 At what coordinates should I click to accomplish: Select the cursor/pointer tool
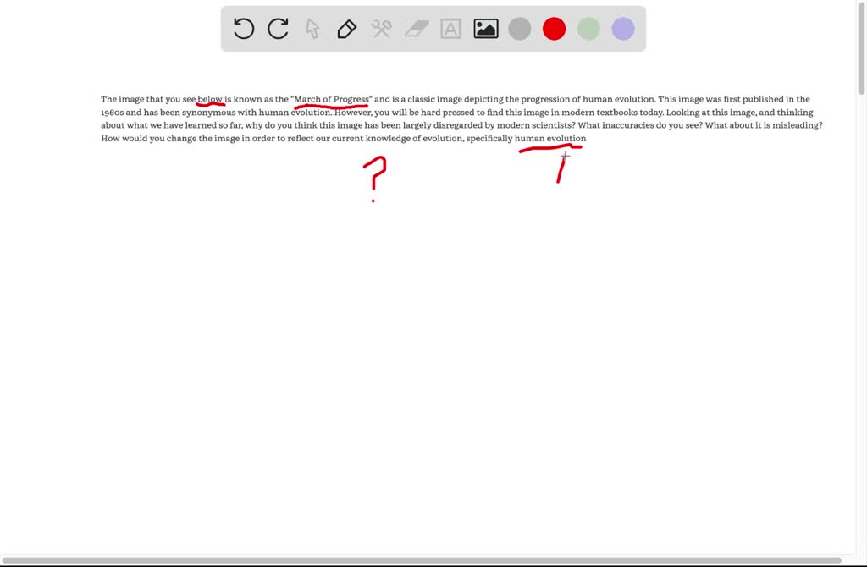coord(312,29)
